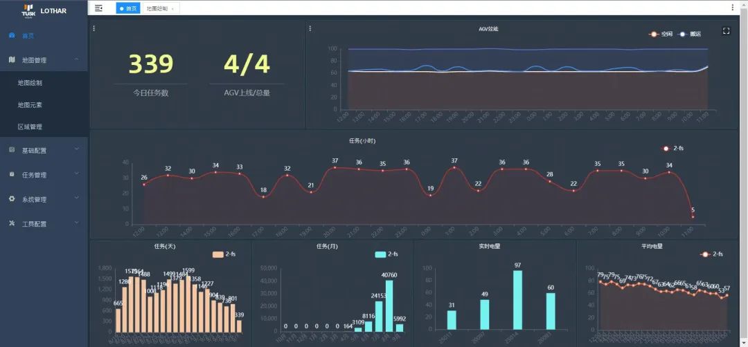Close the 地图绘制 tab with its x

(x=172, y=9)
